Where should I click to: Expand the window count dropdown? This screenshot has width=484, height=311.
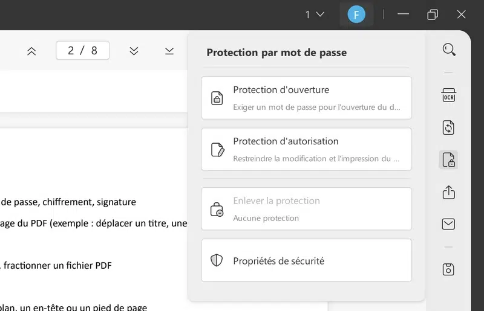315,14
